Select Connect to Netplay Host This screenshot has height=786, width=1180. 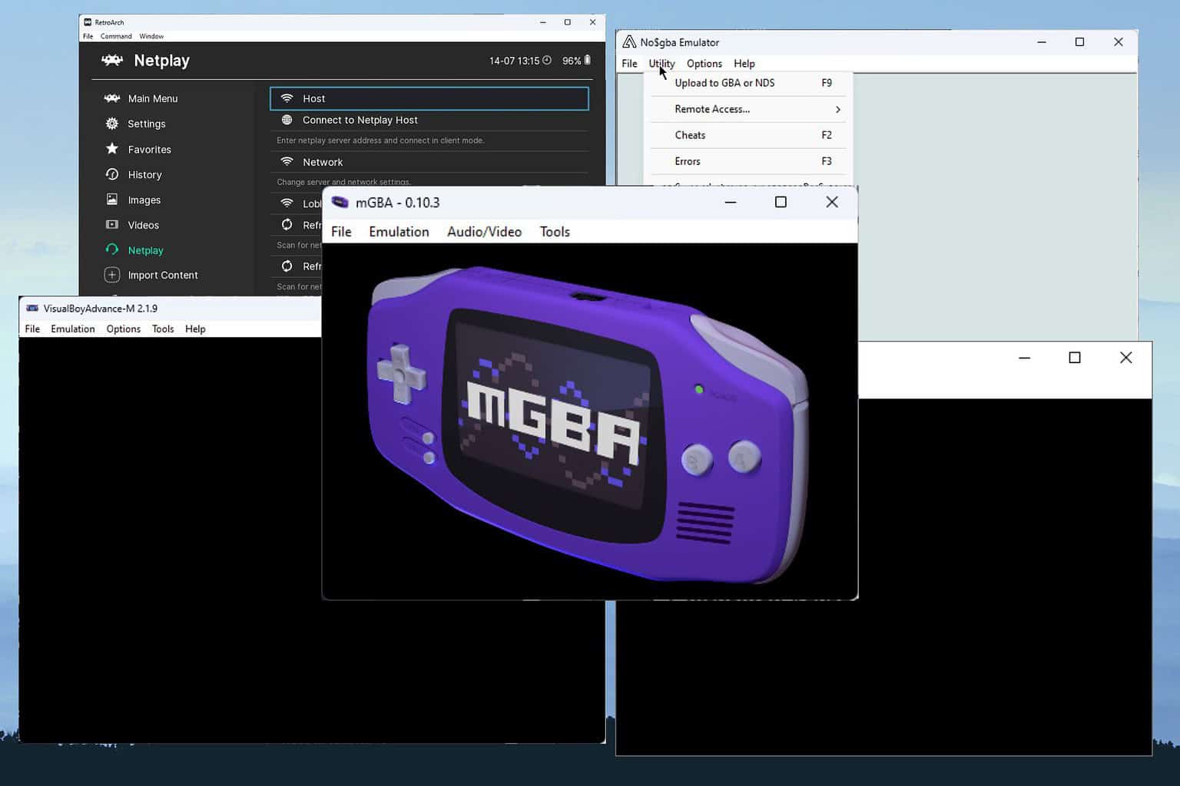tap(360, 120)
